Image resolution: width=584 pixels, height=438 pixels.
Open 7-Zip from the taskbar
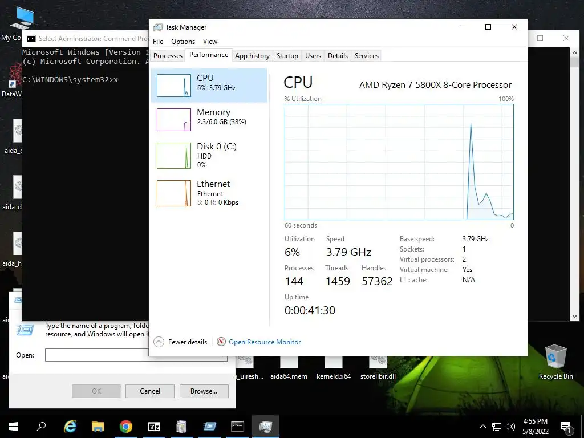(153, 427)
